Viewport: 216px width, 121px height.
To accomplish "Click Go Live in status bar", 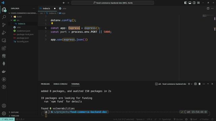I will 178,119.
